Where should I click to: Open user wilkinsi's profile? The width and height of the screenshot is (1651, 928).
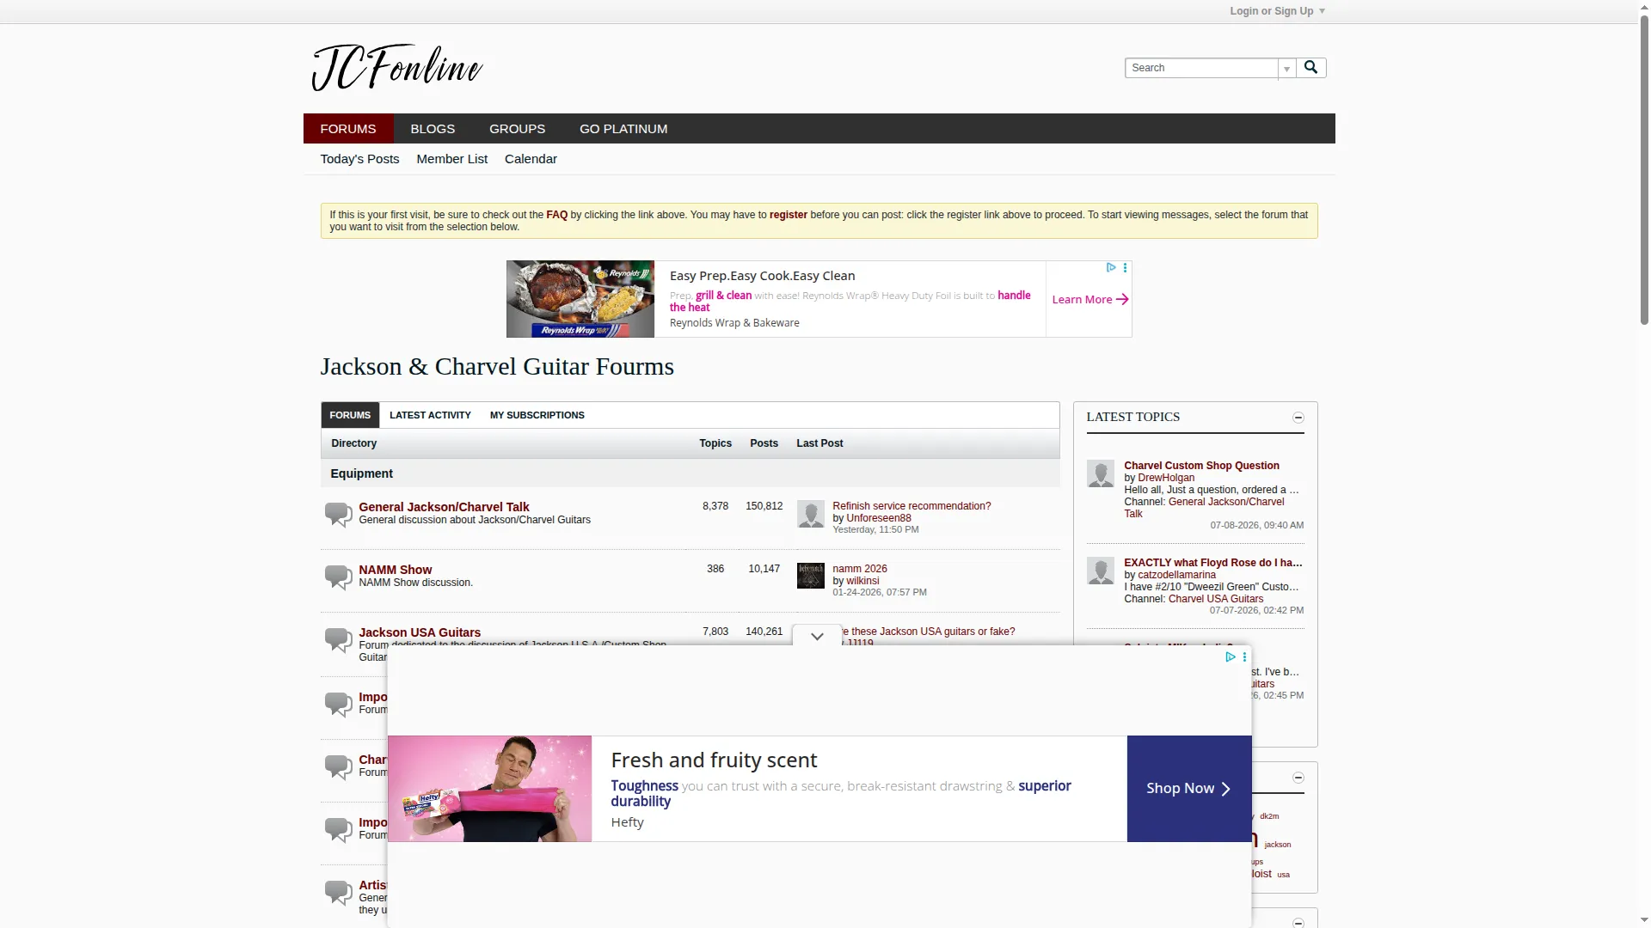[862, 581]
